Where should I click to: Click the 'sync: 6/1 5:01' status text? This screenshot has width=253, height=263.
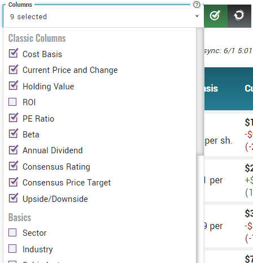click(x=228, y=51)
